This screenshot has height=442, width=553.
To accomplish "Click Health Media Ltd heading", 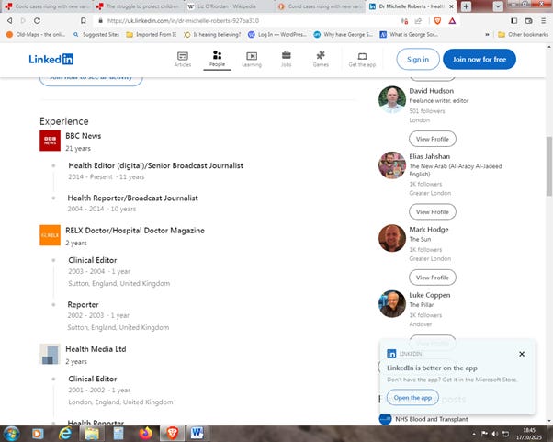I will (96, 349).
